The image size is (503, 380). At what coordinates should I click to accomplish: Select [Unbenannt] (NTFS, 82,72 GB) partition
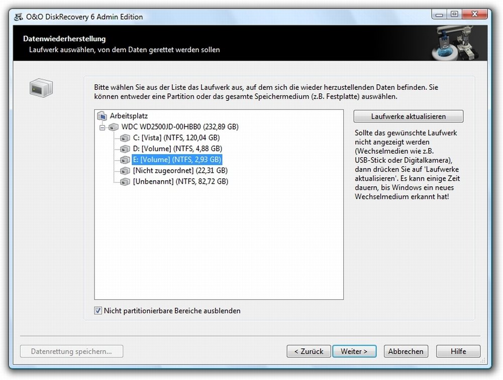(x=180, y=181)
